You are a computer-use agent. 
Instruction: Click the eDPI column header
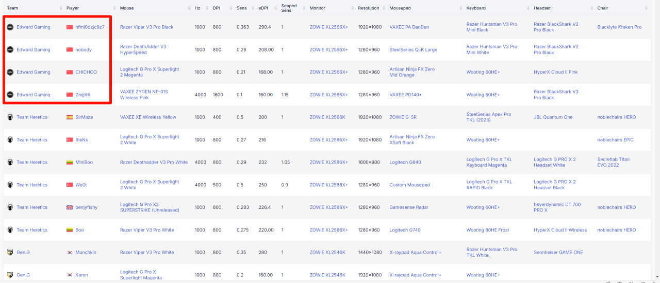point(263,8)
